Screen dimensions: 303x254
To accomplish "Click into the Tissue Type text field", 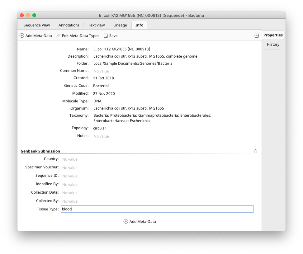I will 157,209.
